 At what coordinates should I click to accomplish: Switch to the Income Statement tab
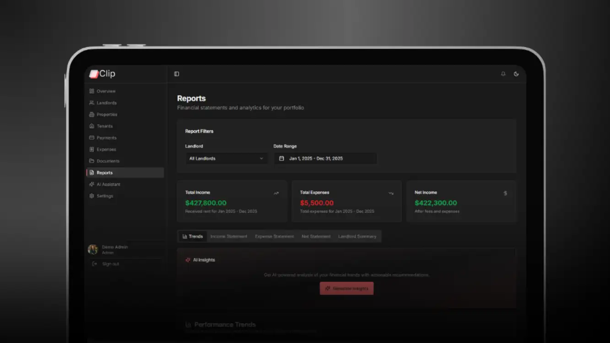pos(229,236)
